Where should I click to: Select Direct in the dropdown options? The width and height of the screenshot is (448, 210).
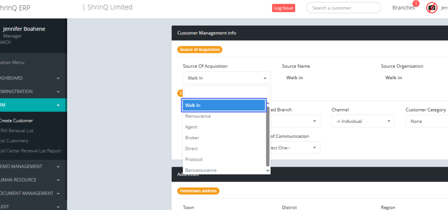click(191, 149)
